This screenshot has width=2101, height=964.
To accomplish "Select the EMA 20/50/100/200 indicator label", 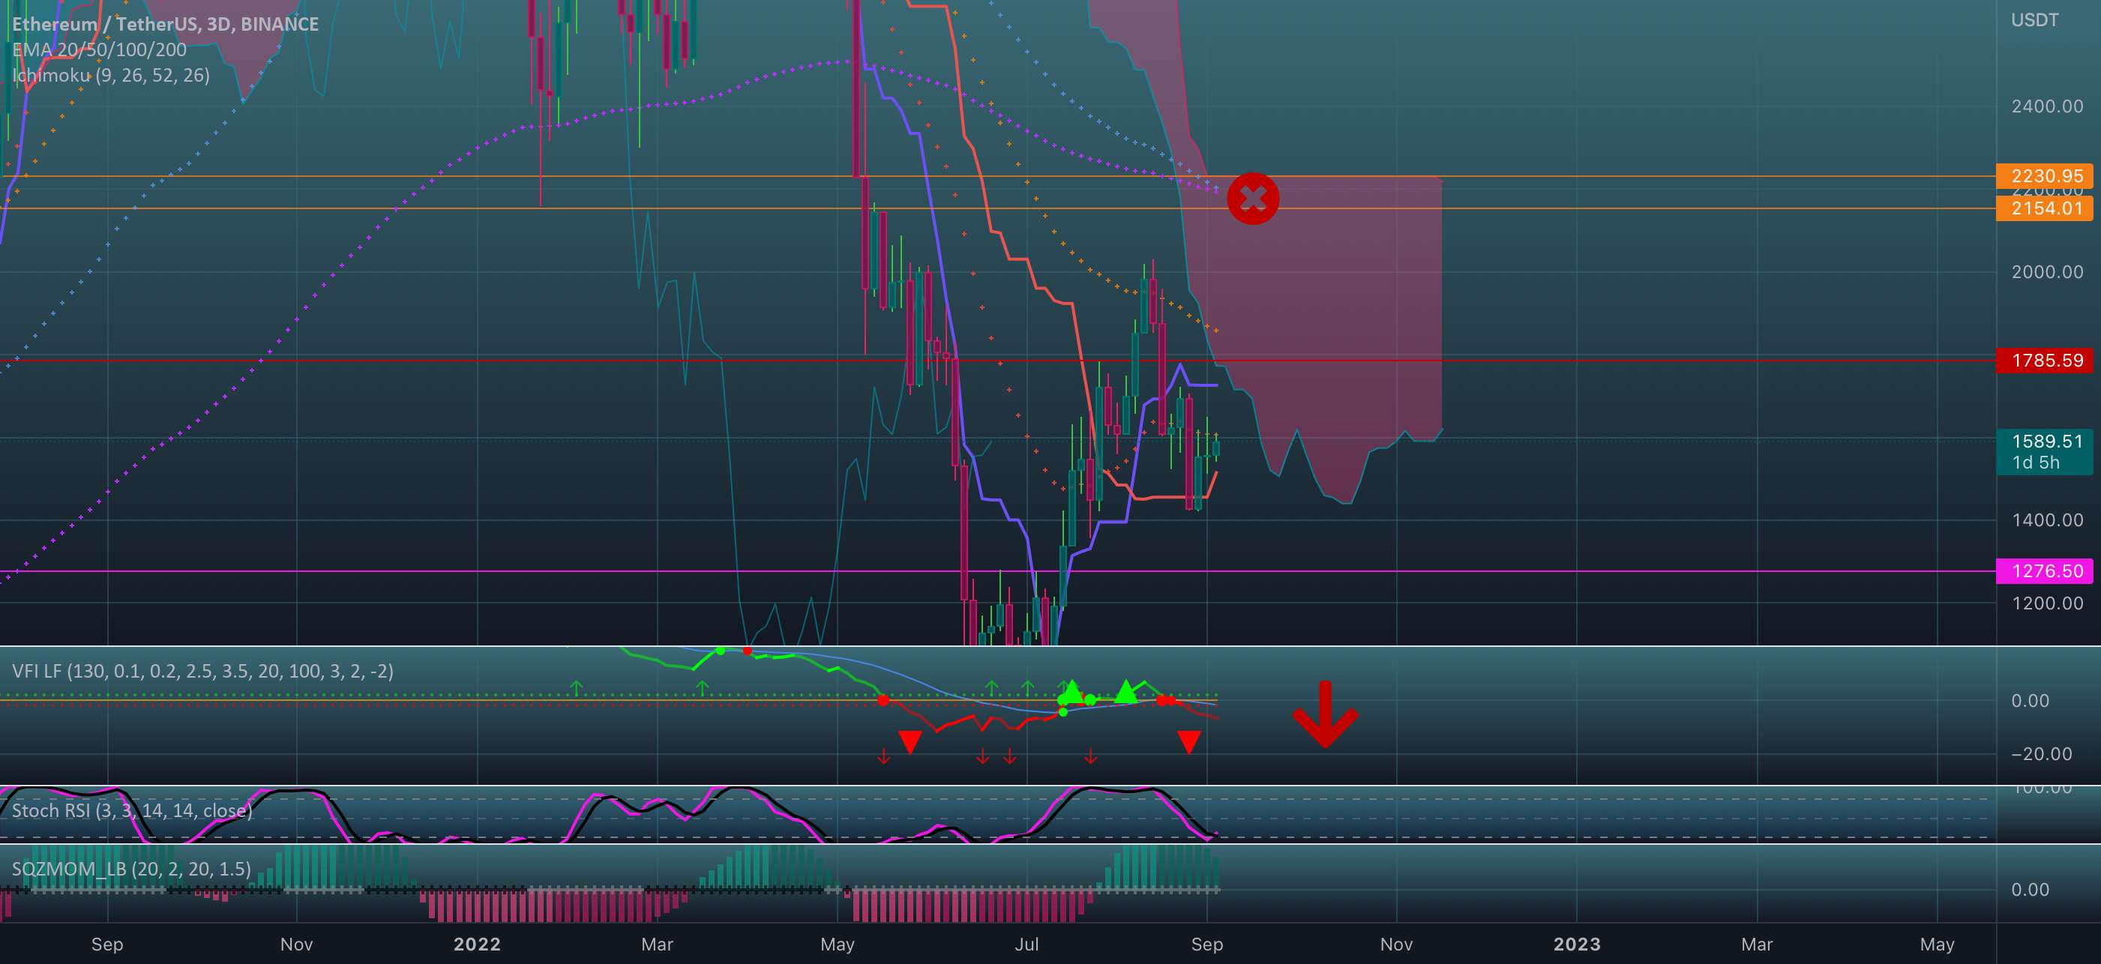I will coord(100,49).
